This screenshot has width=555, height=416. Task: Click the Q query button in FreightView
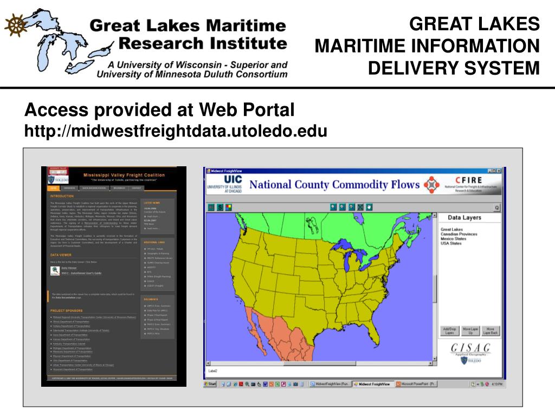pyautogui.click(x=496, y=207)
